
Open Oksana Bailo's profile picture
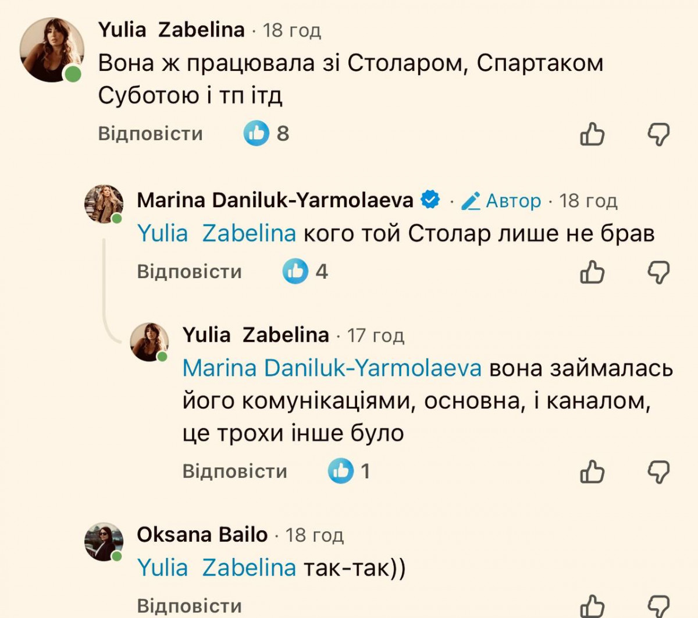click(x=104, y=542)
